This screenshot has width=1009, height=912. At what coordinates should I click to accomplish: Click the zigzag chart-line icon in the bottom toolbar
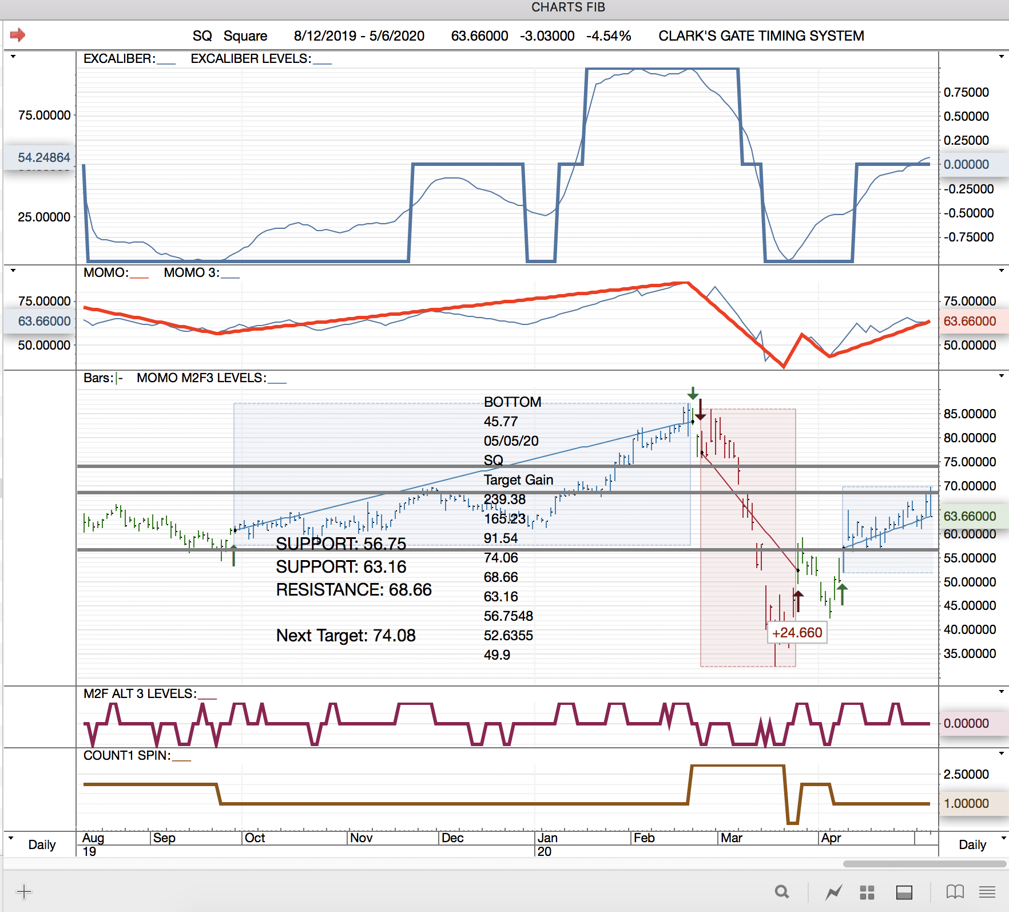pyautogui.click(x=834, y=891)
